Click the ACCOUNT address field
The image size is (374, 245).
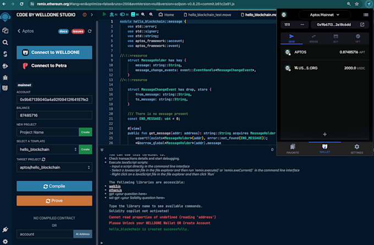tap(54, 99)
